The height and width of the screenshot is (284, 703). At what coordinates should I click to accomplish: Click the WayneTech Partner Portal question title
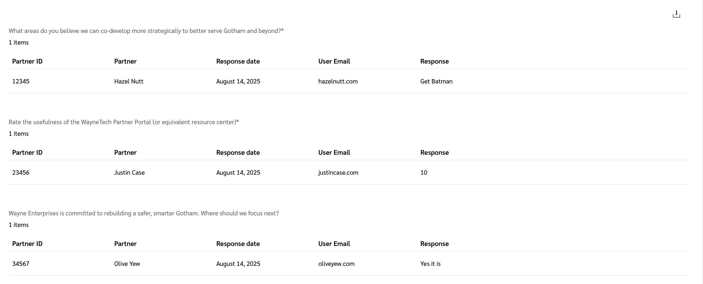[x=124, y=122]
